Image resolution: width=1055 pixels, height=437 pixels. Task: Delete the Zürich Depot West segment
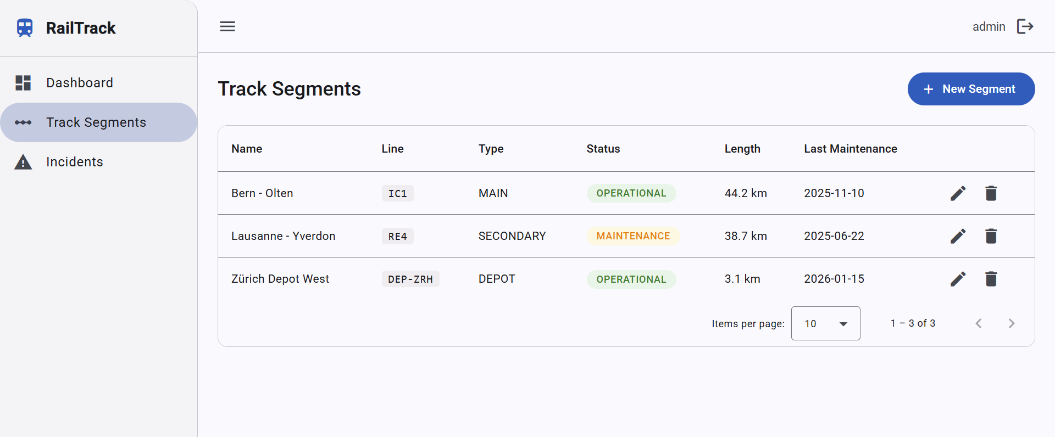[x=991, y=279]
